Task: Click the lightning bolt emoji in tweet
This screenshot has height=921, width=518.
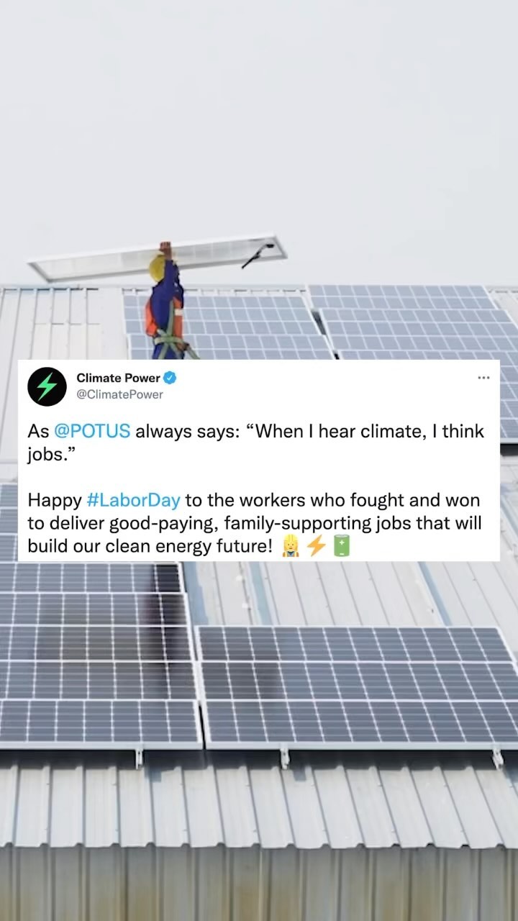Action: point(316,547)
